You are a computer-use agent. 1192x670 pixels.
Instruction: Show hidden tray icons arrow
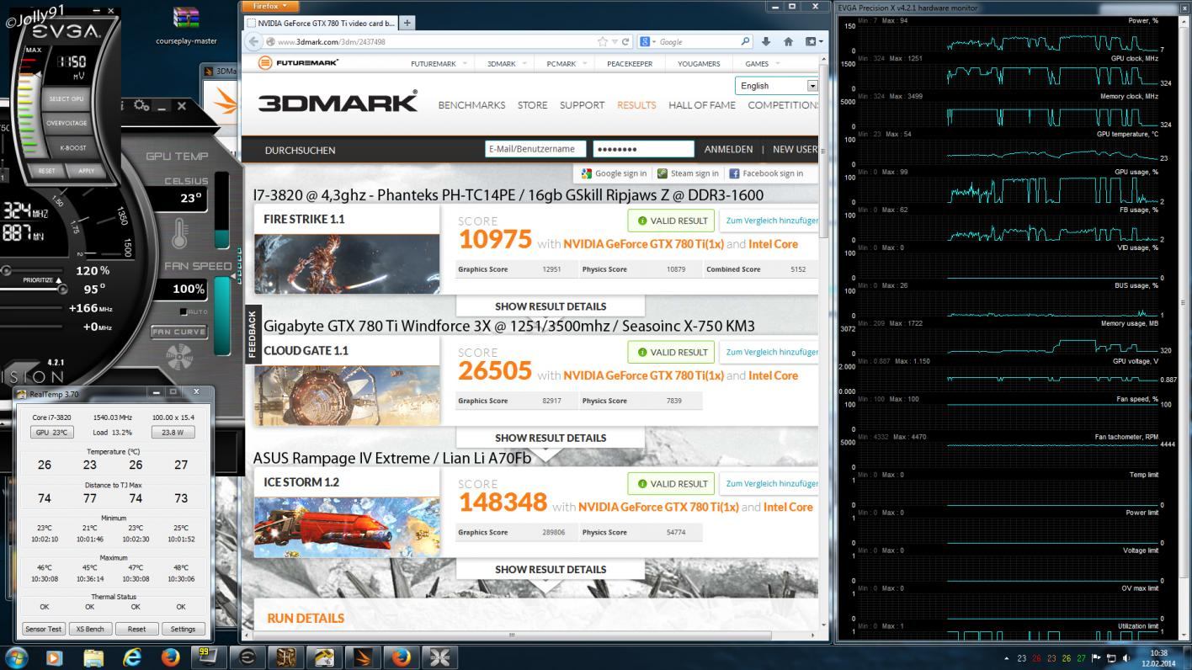click(1007, 658)
